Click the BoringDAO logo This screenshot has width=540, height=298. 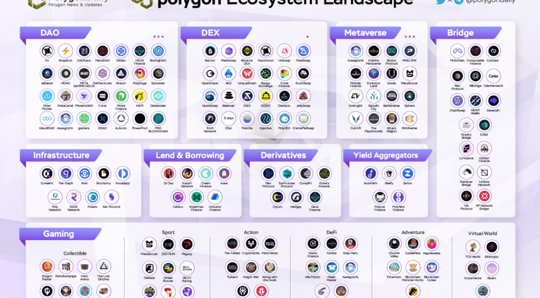(x=158, y=51)
